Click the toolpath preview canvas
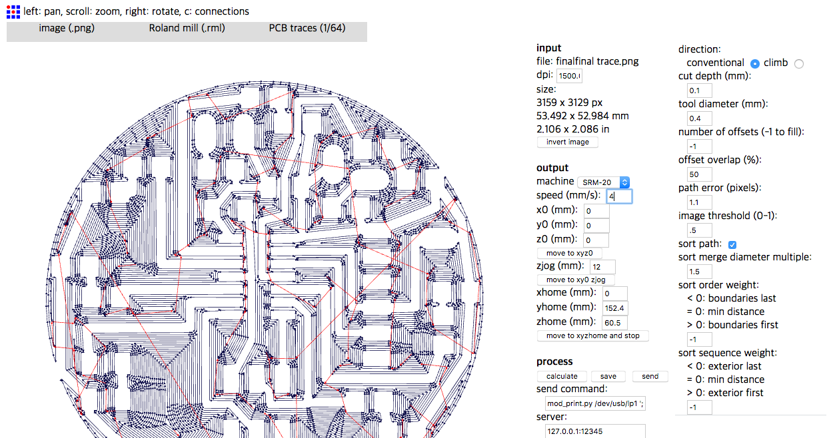The height and width of the screenshot is (438, 835). coord(263,260)
